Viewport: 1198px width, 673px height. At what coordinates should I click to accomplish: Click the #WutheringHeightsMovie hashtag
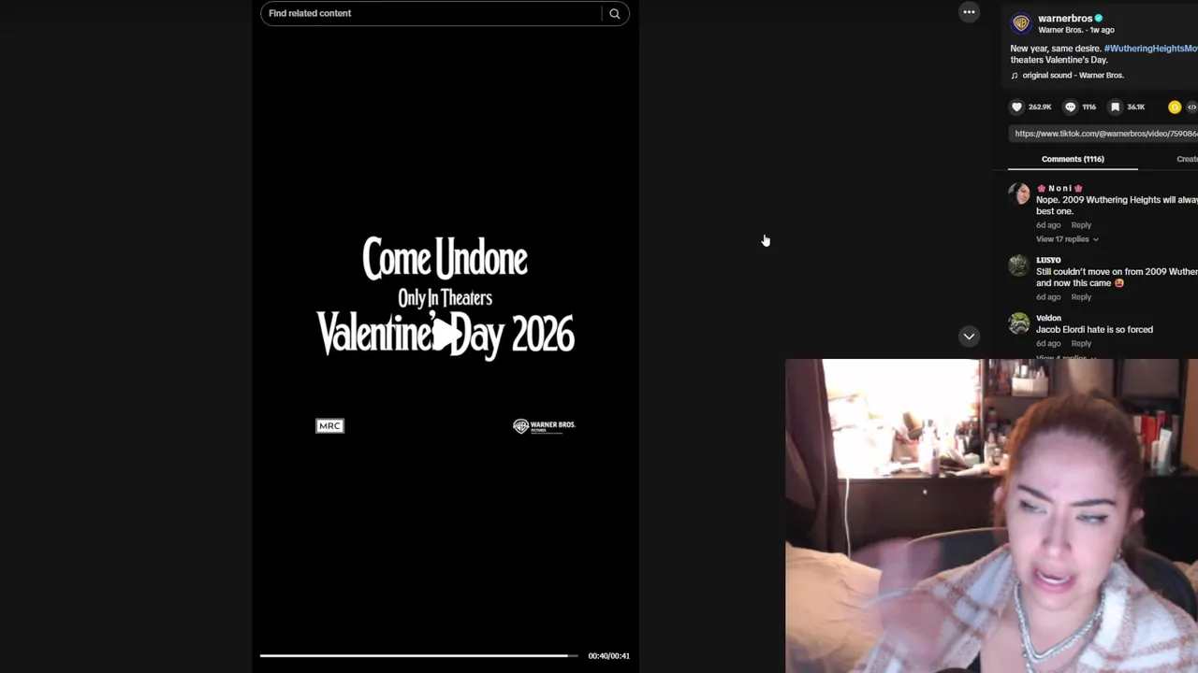click(1150, 48)
